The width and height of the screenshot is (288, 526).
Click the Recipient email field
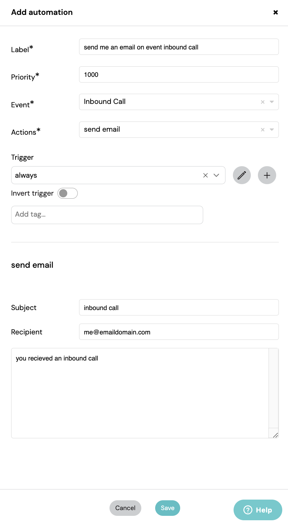[179, 332]
